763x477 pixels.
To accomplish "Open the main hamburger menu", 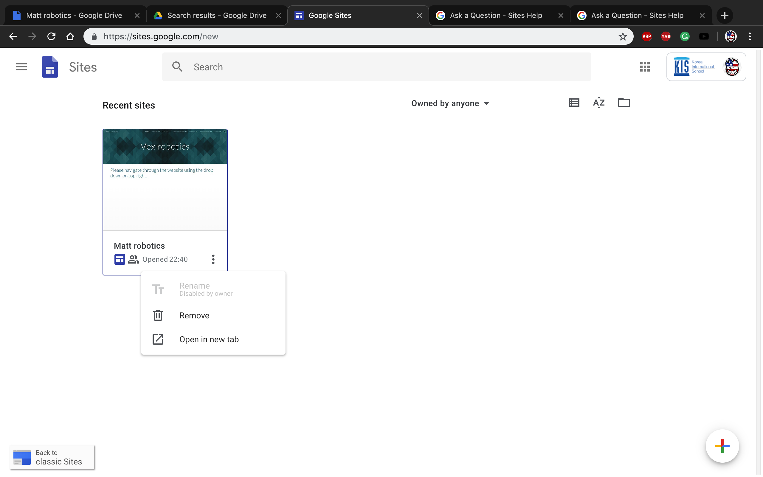I will (x=21, y=67).
